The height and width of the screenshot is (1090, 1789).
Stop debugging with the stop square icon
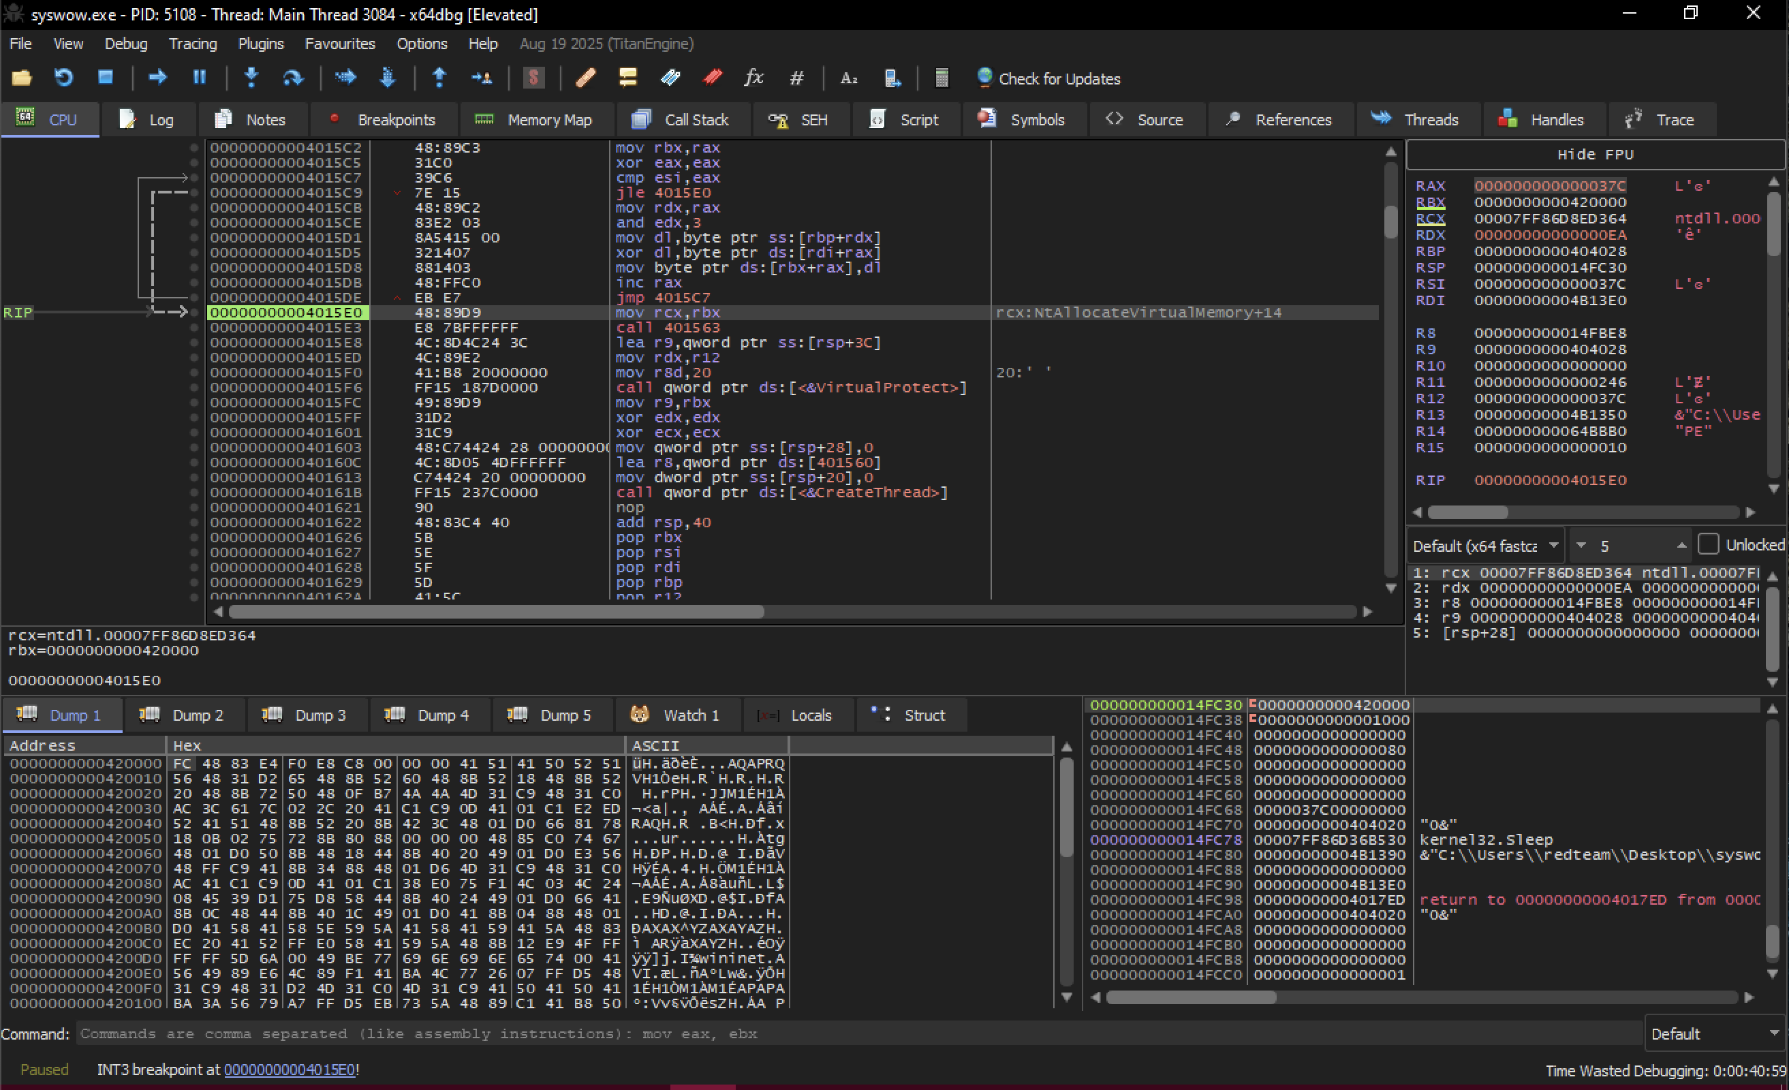point(106,78)
